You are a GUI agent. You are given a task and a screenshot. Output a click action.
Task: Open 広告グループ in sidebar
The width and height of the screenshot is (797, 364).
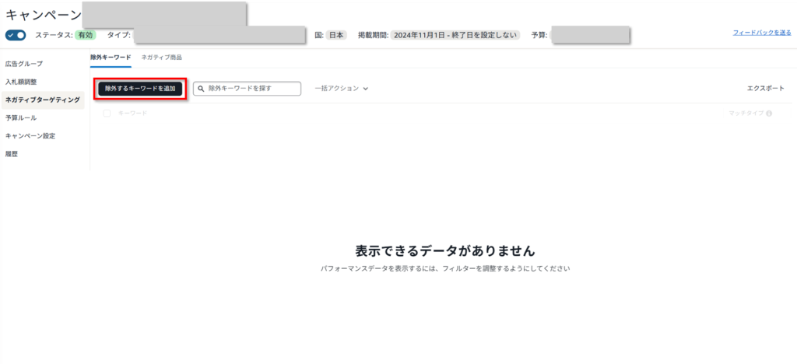pos(24,64)
